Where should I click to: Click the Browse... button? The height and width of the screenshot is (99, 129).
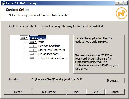(113, 80)
